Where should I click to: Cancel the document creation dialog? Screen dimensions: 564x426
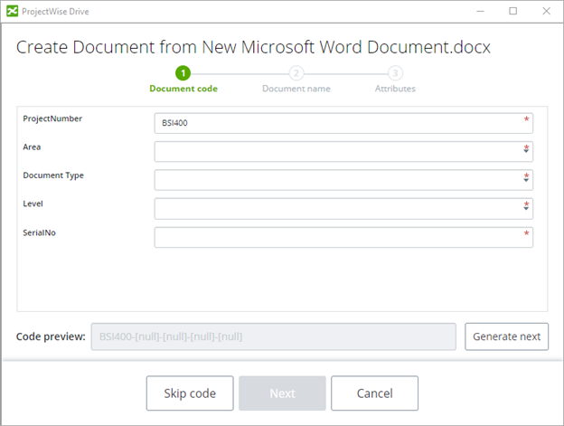(x=374, y=393)
